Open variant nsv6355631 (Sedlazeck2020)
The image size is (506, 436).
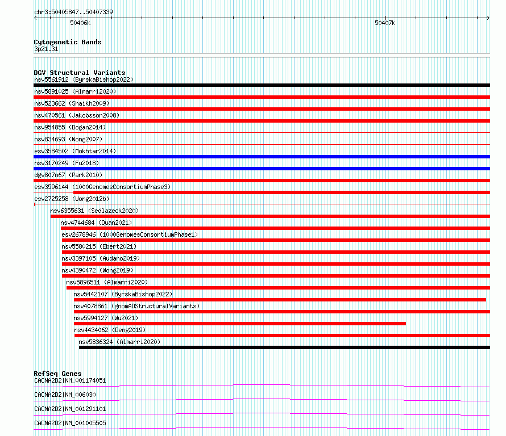tap(94, 211)
